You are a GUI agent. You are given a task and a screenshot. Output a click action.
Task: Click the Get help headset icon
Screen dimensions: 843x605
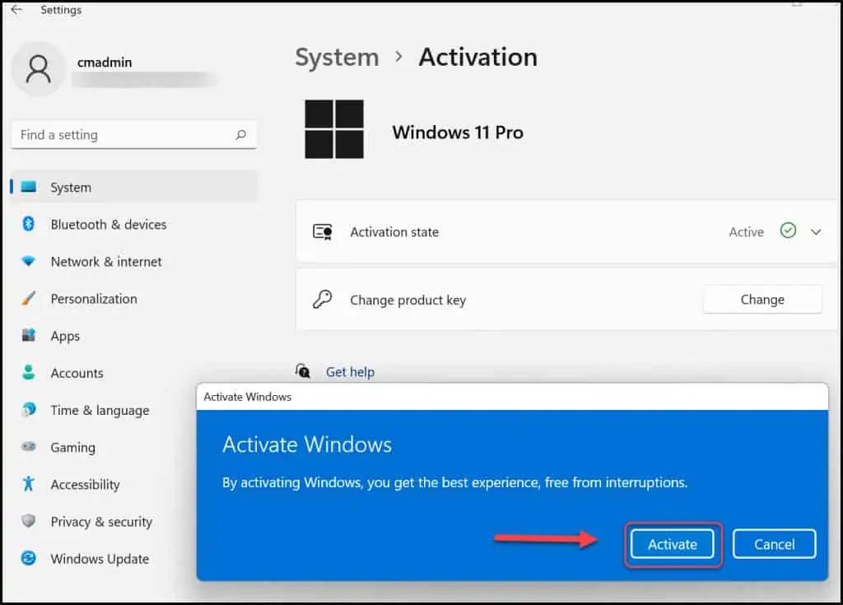[303, 370]
